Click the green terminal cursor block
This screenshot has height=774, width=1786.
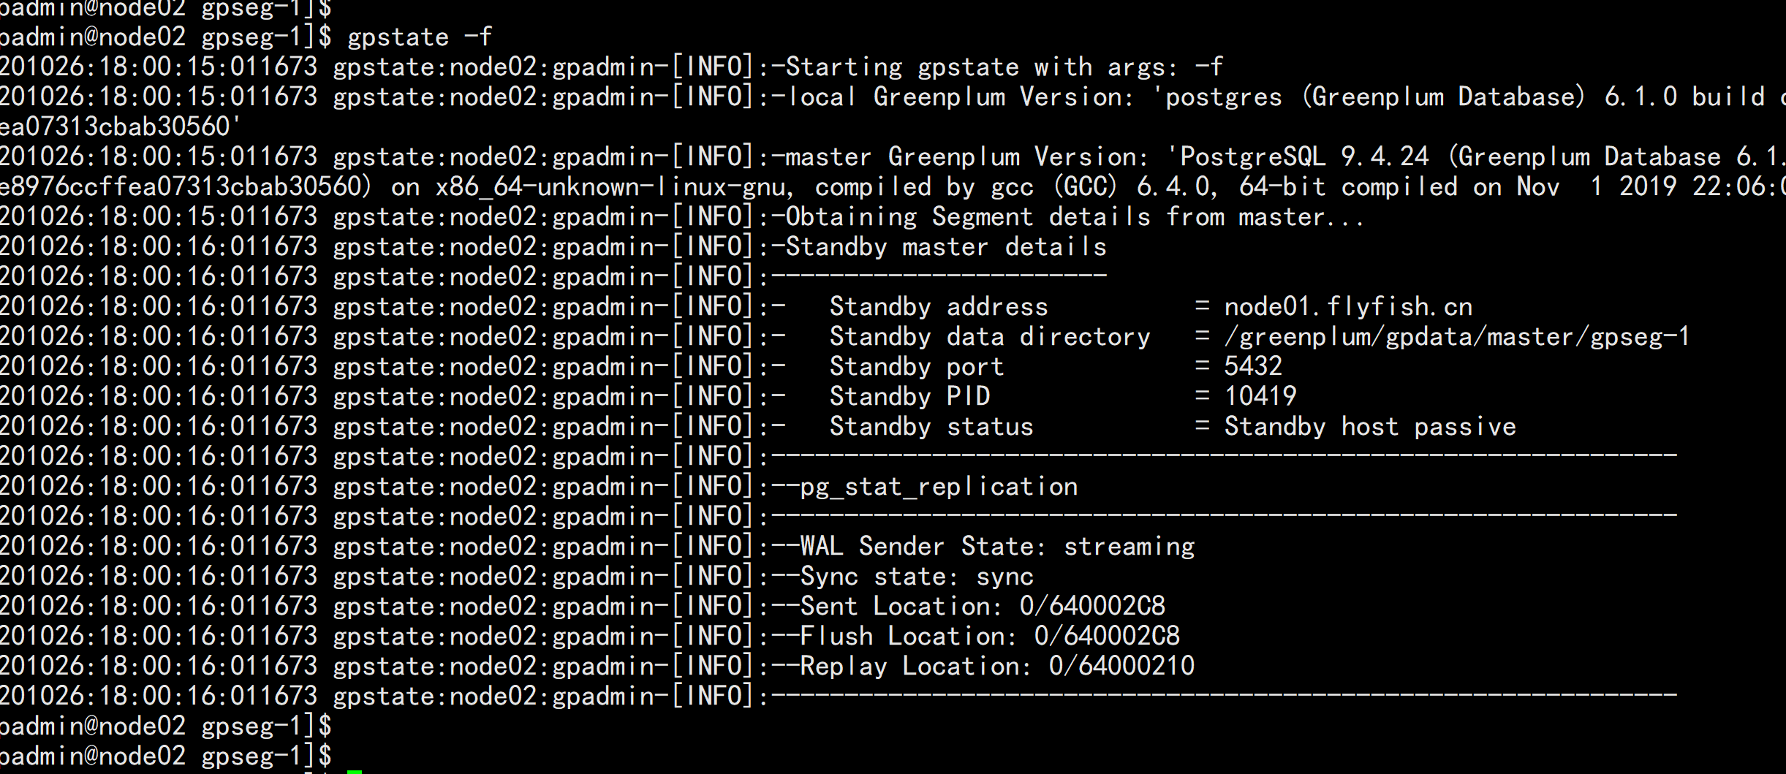355,771
